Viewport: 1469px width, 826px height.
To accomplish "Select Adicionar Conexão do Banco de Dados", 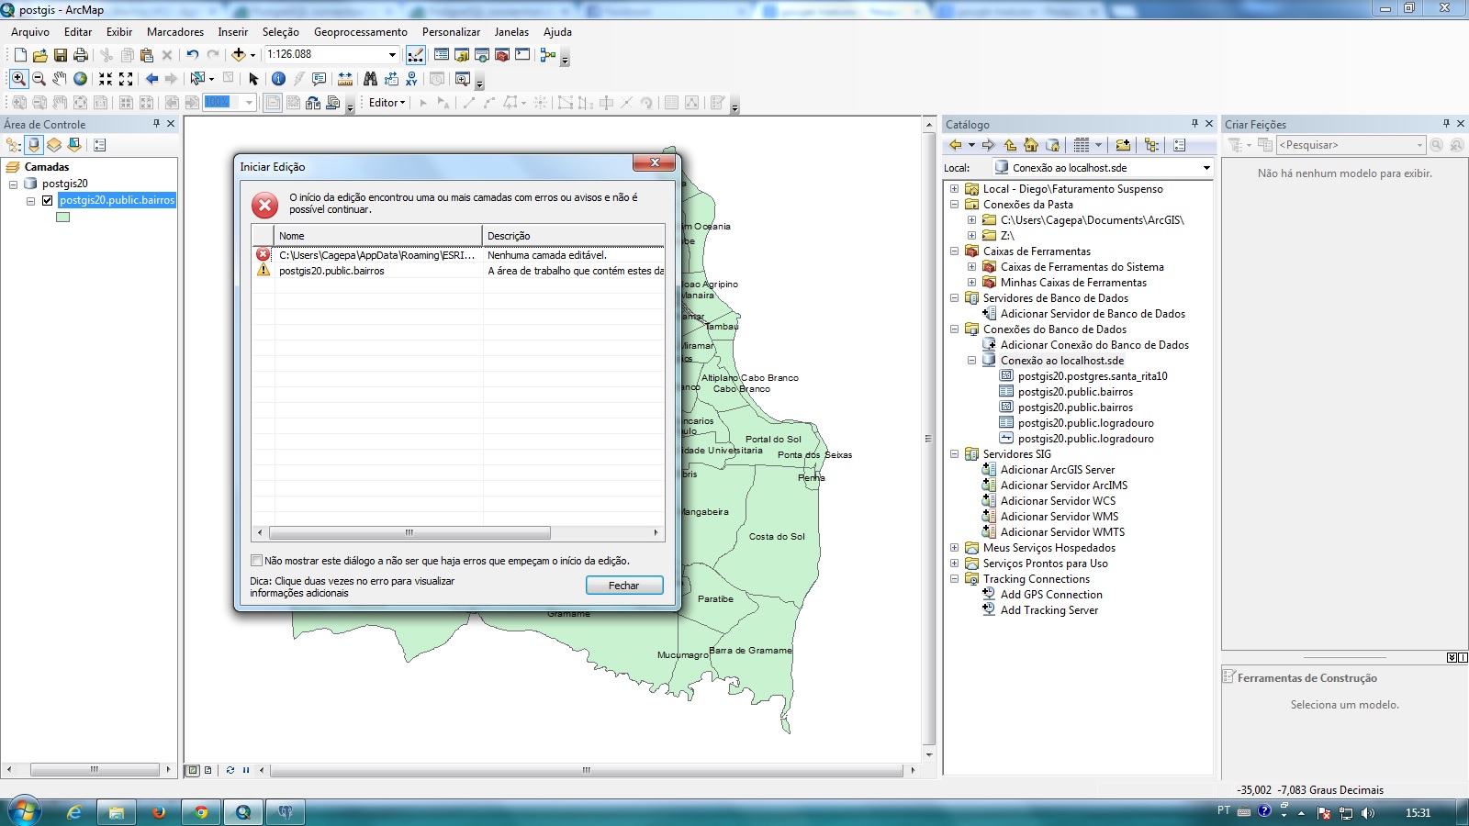I will click(1094, 345).
